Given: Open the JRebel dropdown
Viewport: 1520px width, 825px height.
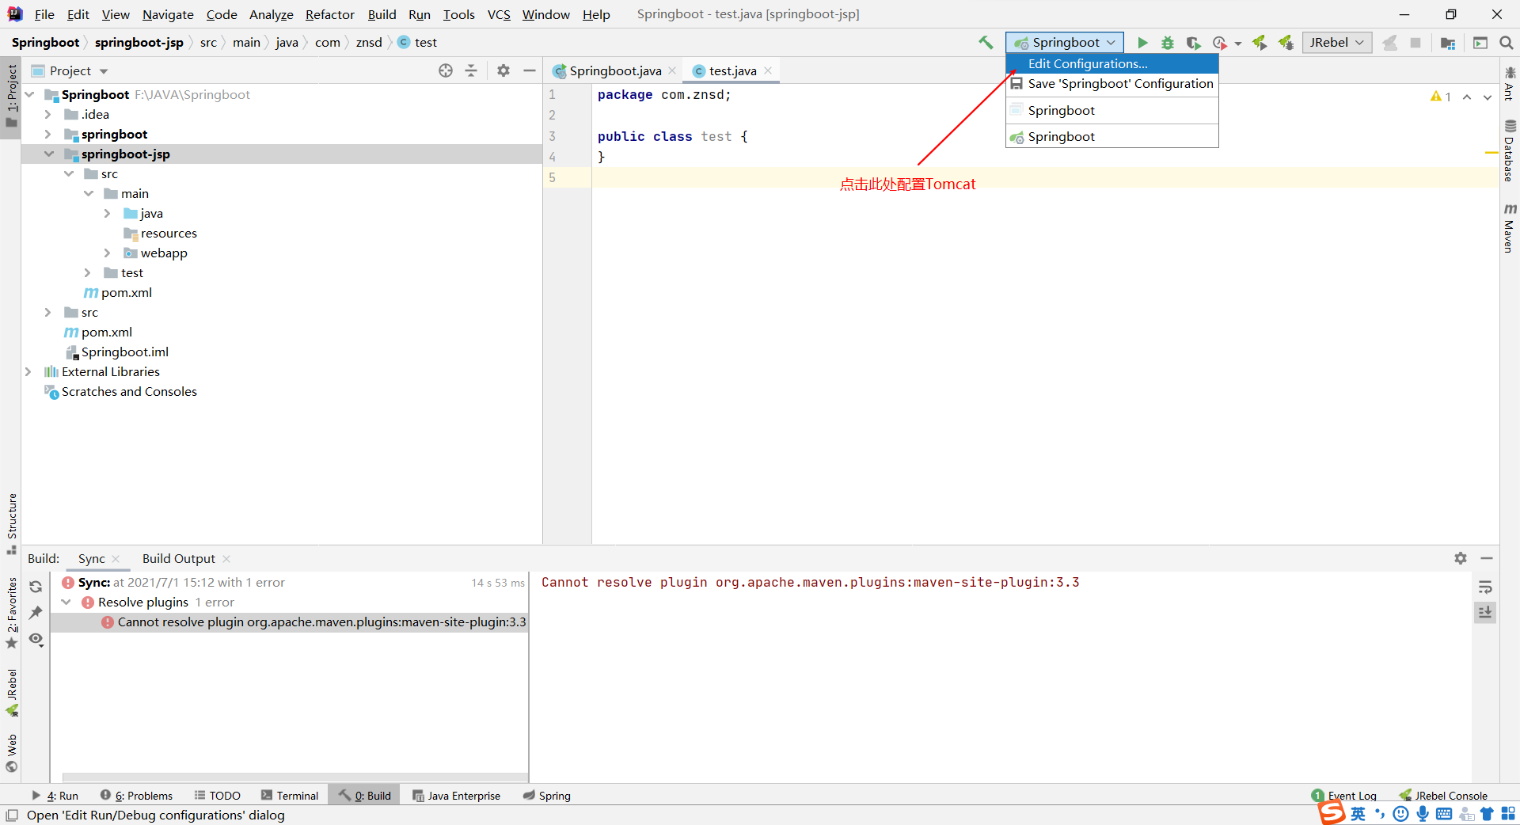Looking at the screenshot, I should click(1336, 43).
